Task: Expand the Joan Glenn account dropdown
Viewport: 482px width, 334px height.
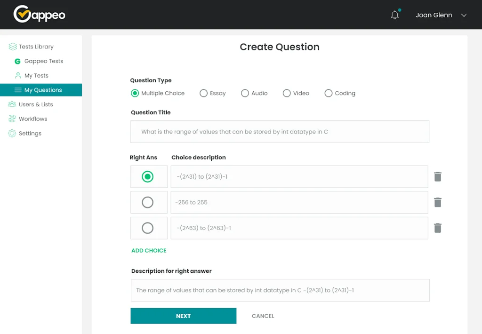Action: 441,15
